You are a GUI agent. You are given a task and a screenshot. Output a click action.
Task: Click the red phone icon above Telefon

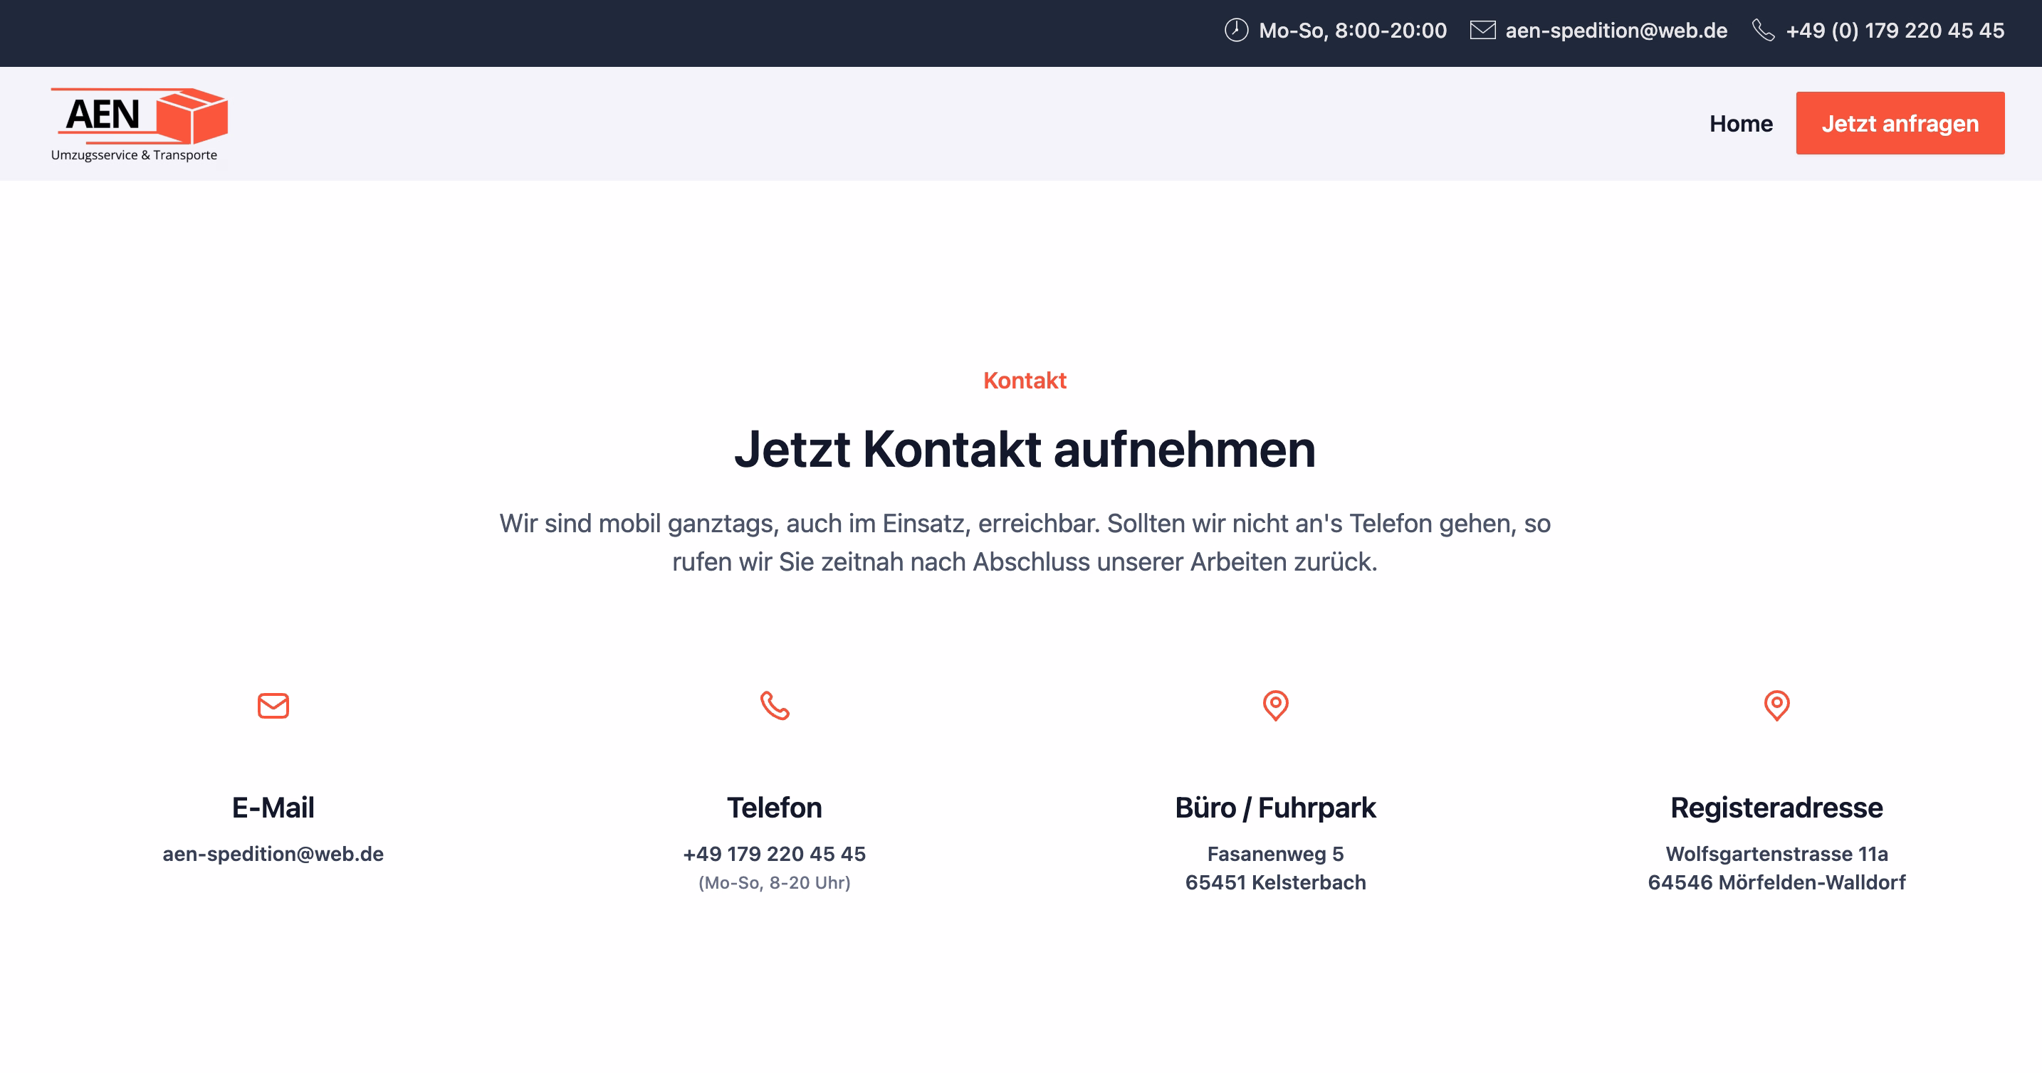tap(775, 705)
